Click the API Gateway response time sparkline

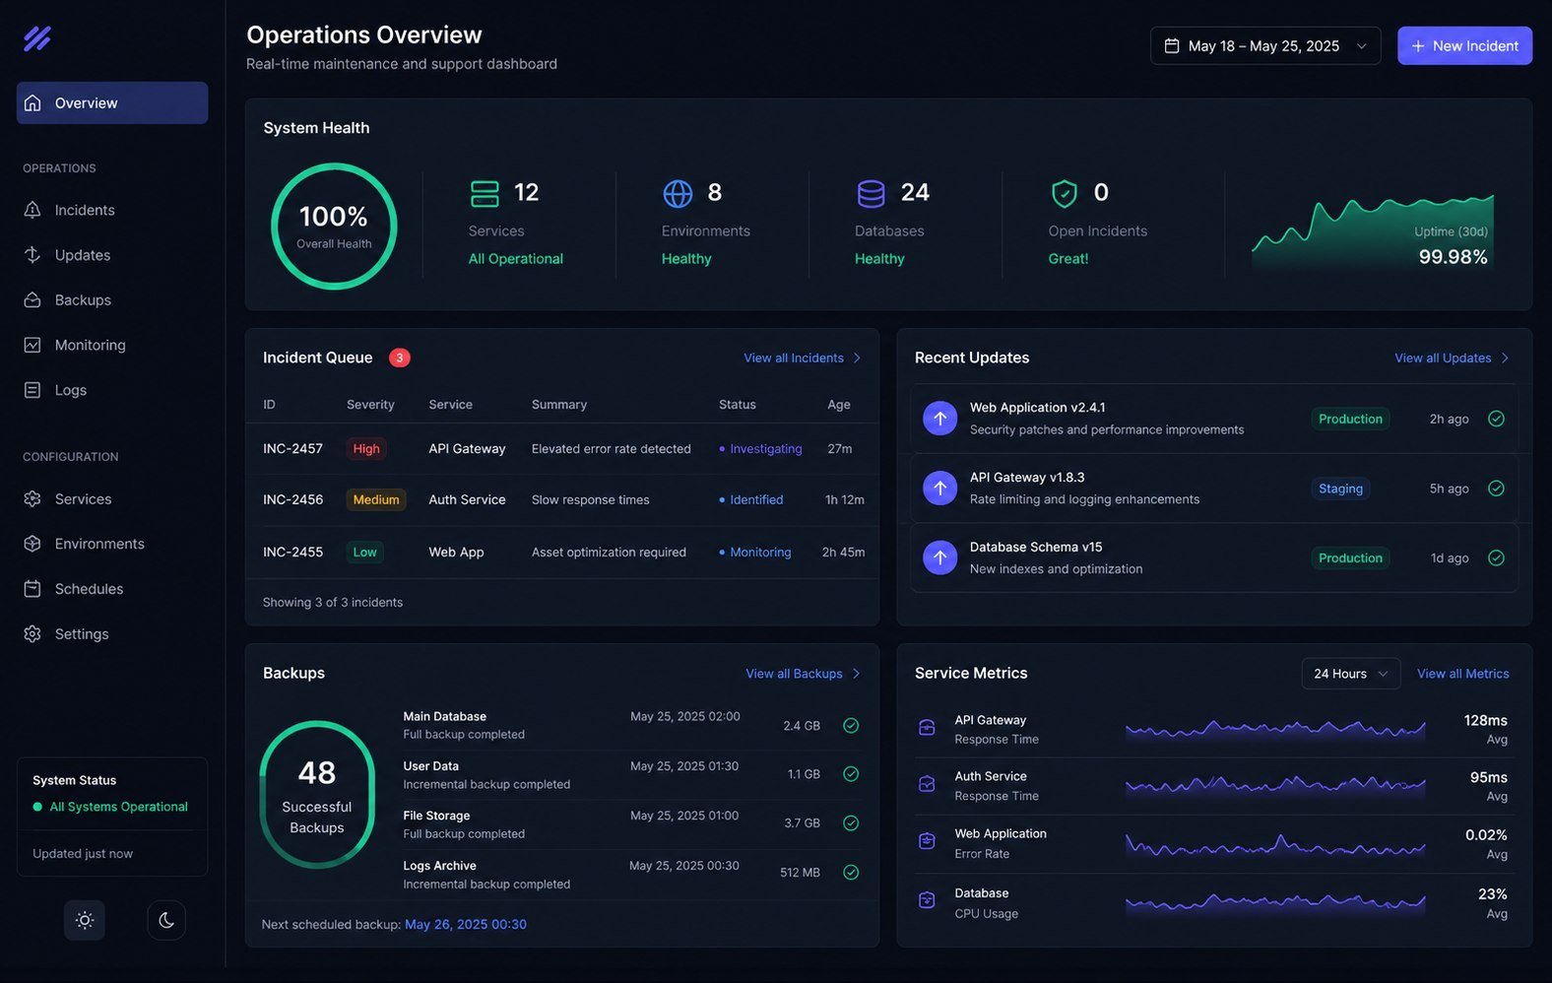pos(1275,729)
